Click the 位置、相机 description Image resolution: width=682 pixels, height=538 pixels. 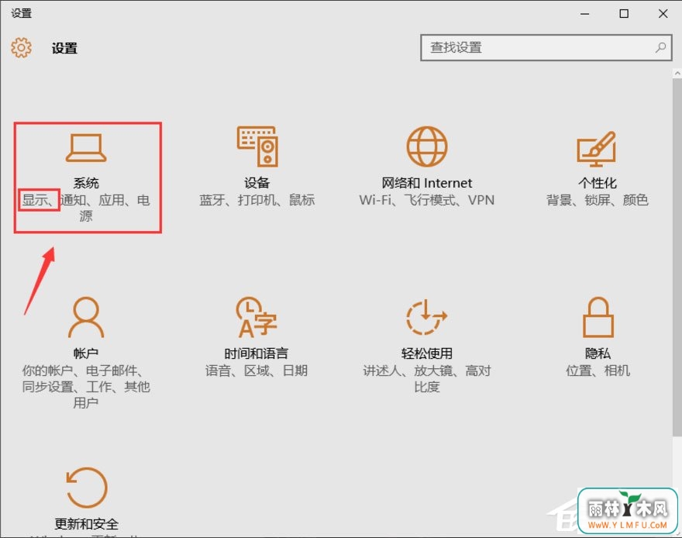pyautogui.click(x=598, y=371)
